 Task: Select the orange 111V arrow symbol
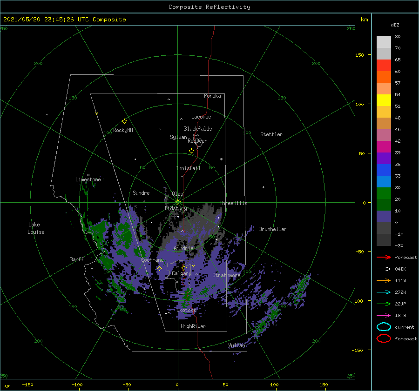click(x=384, y=280)
